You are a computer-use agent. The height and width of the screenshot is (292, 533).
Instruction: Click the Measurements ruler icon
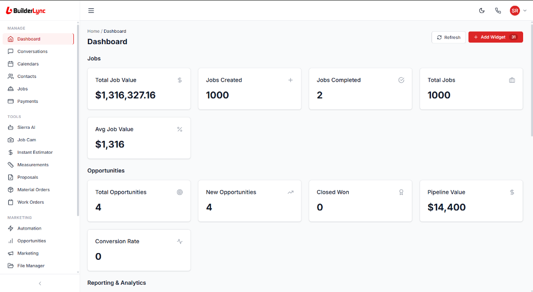[x=10, y=165]
